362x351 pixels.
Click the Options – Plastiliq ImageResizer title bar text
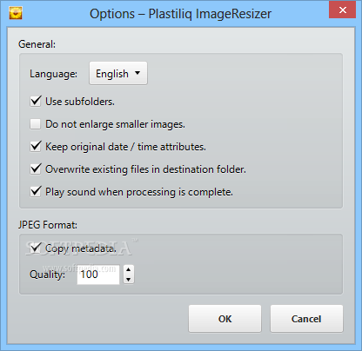[180, 14]
